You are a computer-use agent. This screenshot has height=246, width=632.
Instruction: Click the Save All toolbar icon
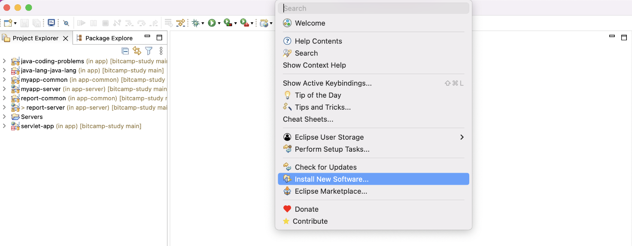click(x=36, y=23)
